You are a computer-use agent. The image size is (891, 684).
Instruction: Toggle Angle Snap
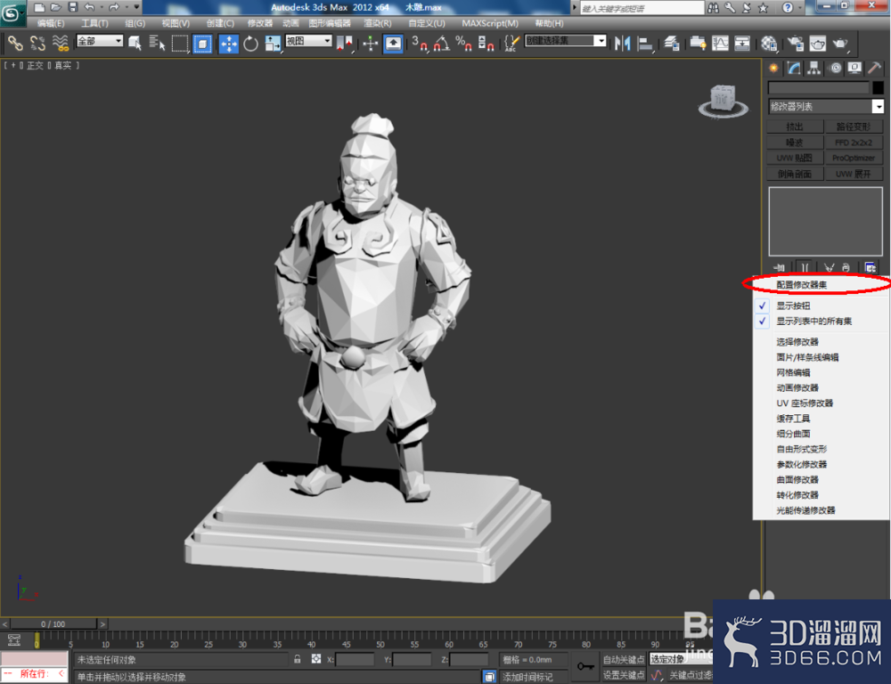click(442, 43)
